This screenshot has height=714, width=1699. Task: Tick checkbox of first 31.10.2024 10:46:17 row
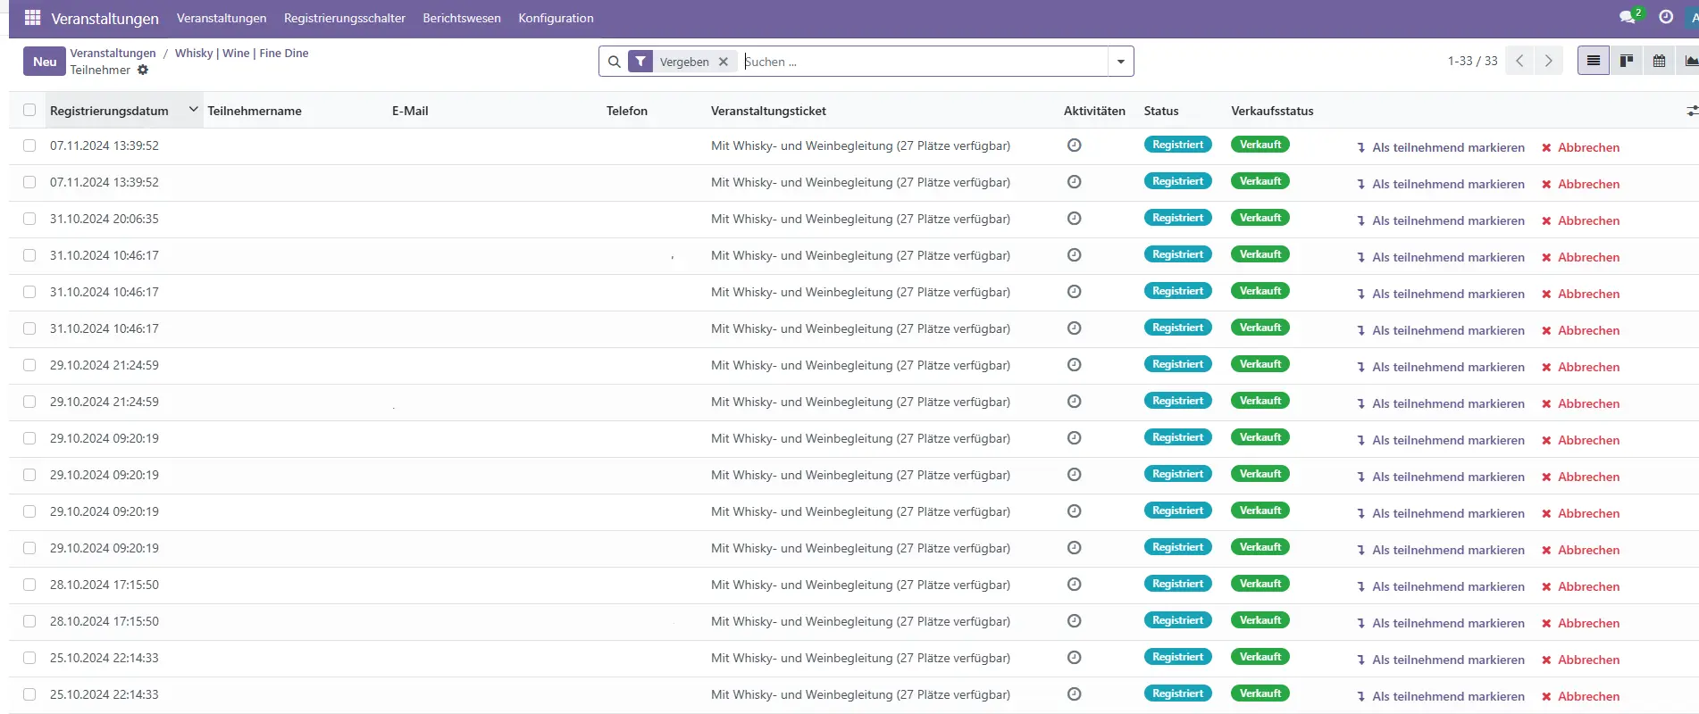pyautogui.click(x=29, y=255)
